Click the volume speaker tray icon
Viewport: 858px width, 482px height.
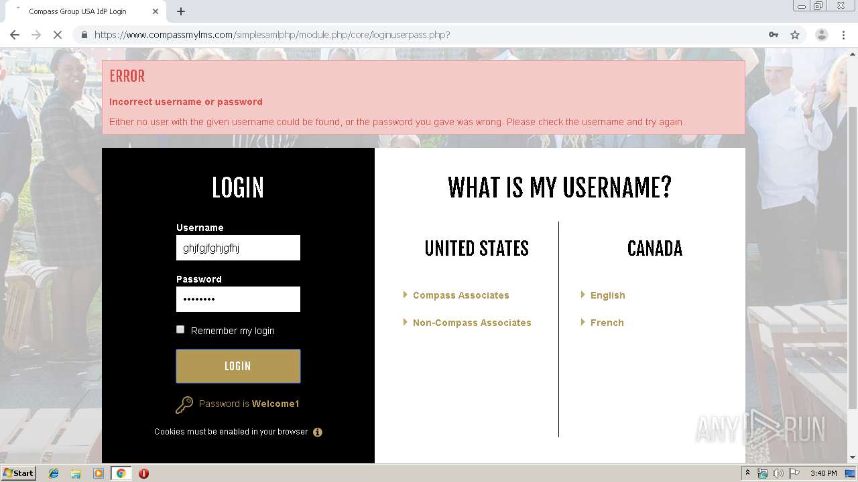pyautogui.click(x=778, y=473)
